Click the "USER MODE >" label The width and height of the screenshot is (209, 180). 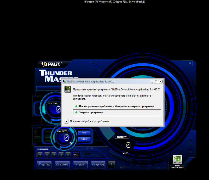pyautogui.click(x=44, y=149)
